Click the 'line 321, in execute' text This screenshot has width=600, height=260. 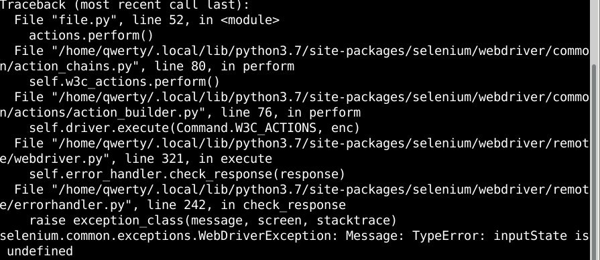198,159
